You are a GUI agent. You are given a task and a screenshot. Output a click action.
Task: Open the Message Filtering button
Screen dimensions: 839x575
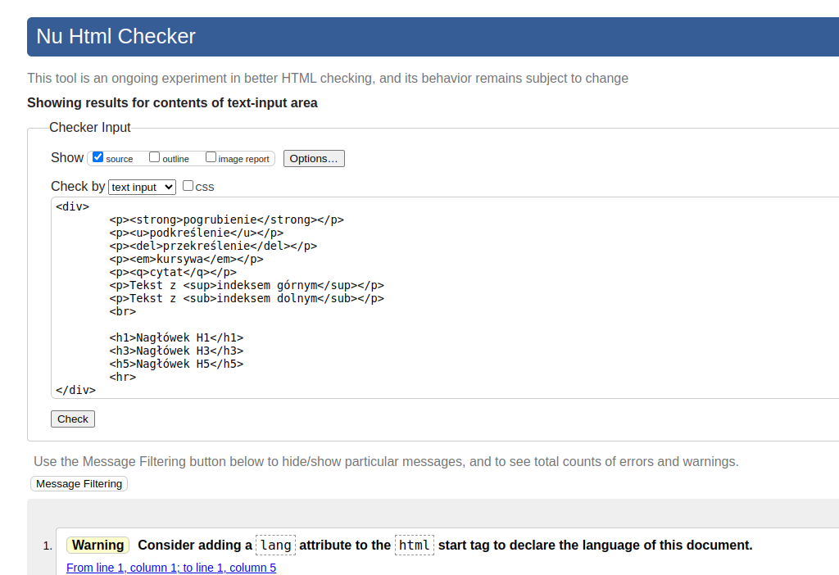(79, 483)
